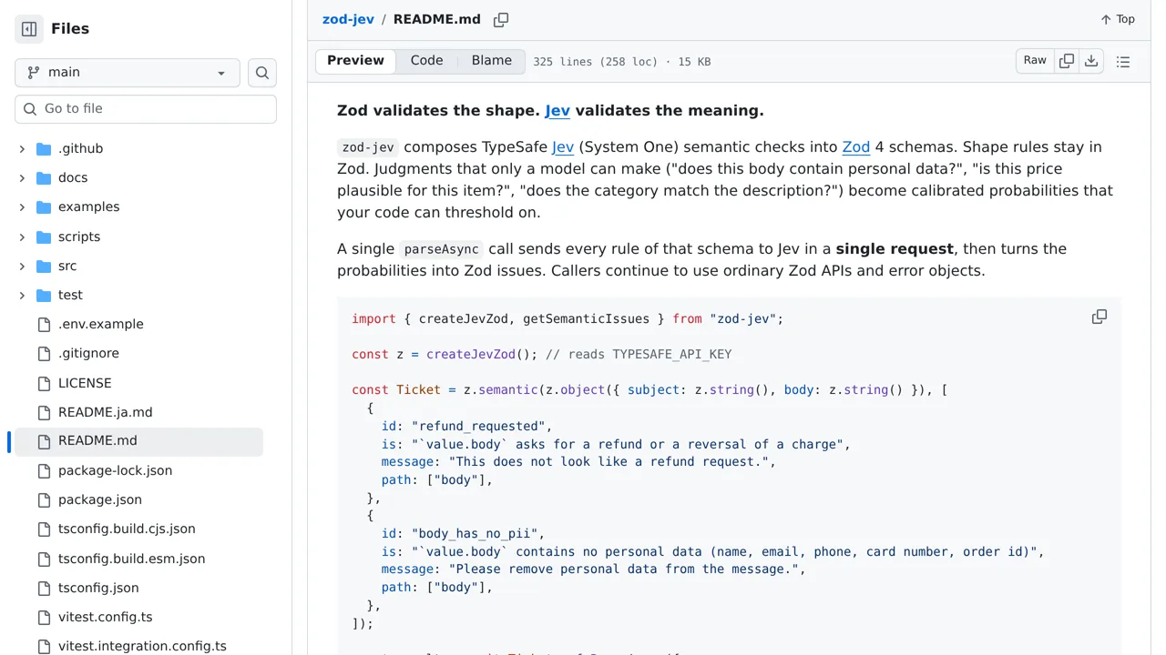Switch to the Code tab
1166x655 pixels.
[x=426, y=61]
